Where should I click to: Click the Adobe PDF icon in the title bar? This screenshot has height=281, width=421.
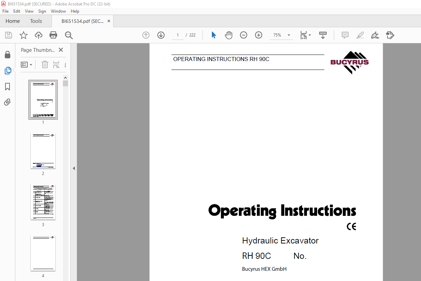(x=4, y=4)
